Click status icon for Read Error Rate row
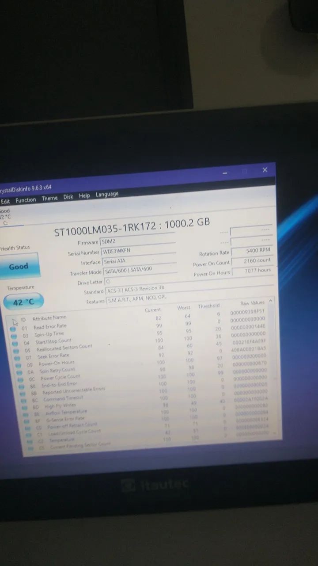 tap(13, 329)
